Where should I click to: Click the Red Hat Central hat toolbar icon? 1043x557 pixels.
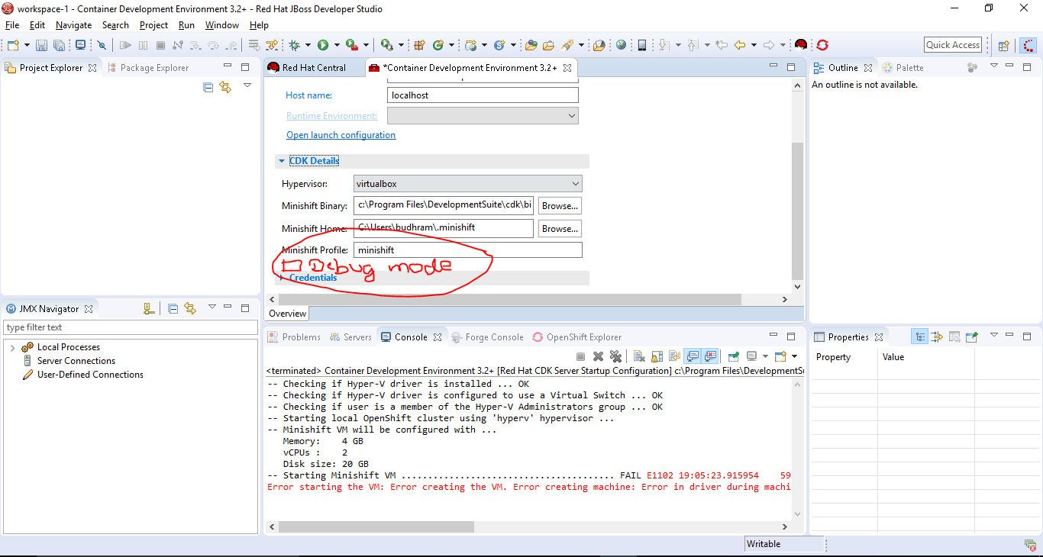tap(801, 45)
